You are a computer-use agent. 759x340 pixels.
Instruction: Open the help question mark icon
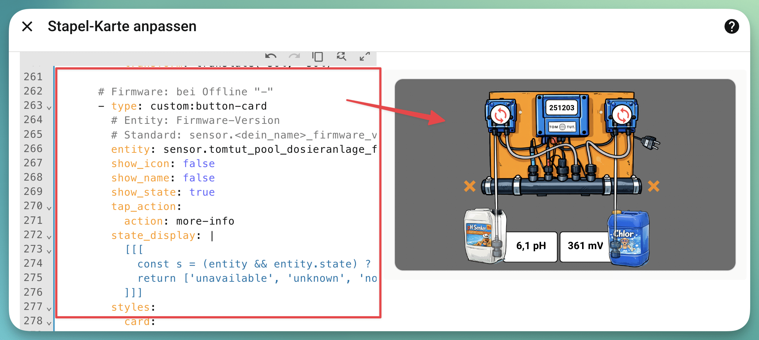pyautogui.click(x=731, y=26)
